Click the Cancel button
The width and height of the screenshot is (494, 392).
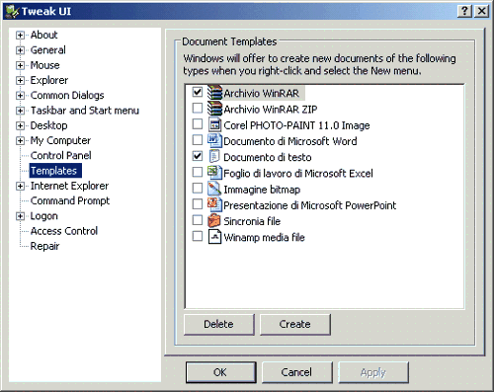tap(296, 372)
